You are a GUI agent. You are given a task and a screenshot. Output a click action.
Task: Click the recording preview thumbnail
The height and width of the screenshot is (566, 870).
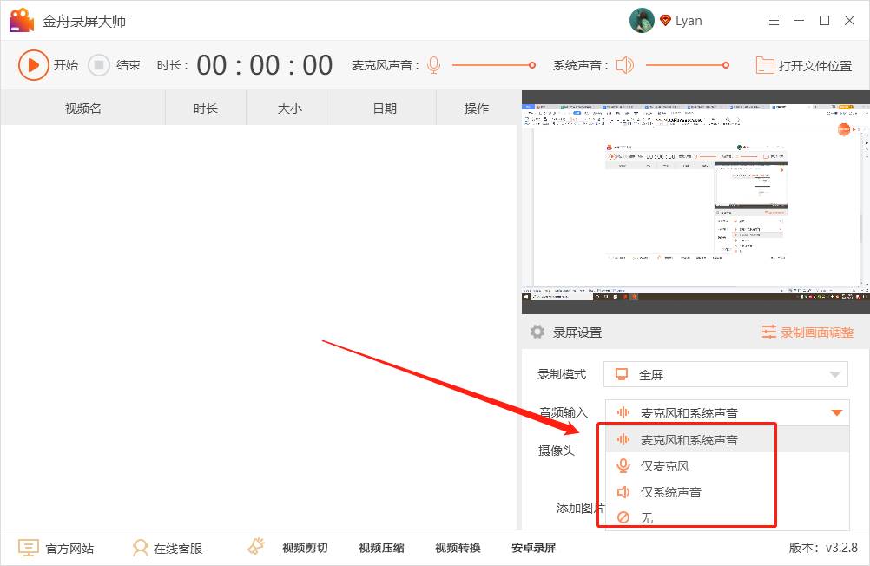coord(695,200)
